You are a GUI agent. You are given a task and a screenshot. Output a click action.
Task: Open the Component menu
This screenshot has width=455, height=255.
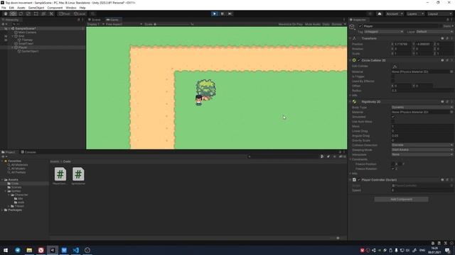point(55,8)
